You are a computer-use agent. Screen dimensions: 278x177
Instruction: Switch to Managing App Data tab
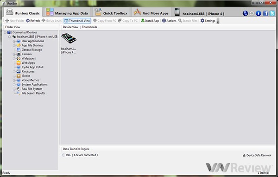[67, 12]
